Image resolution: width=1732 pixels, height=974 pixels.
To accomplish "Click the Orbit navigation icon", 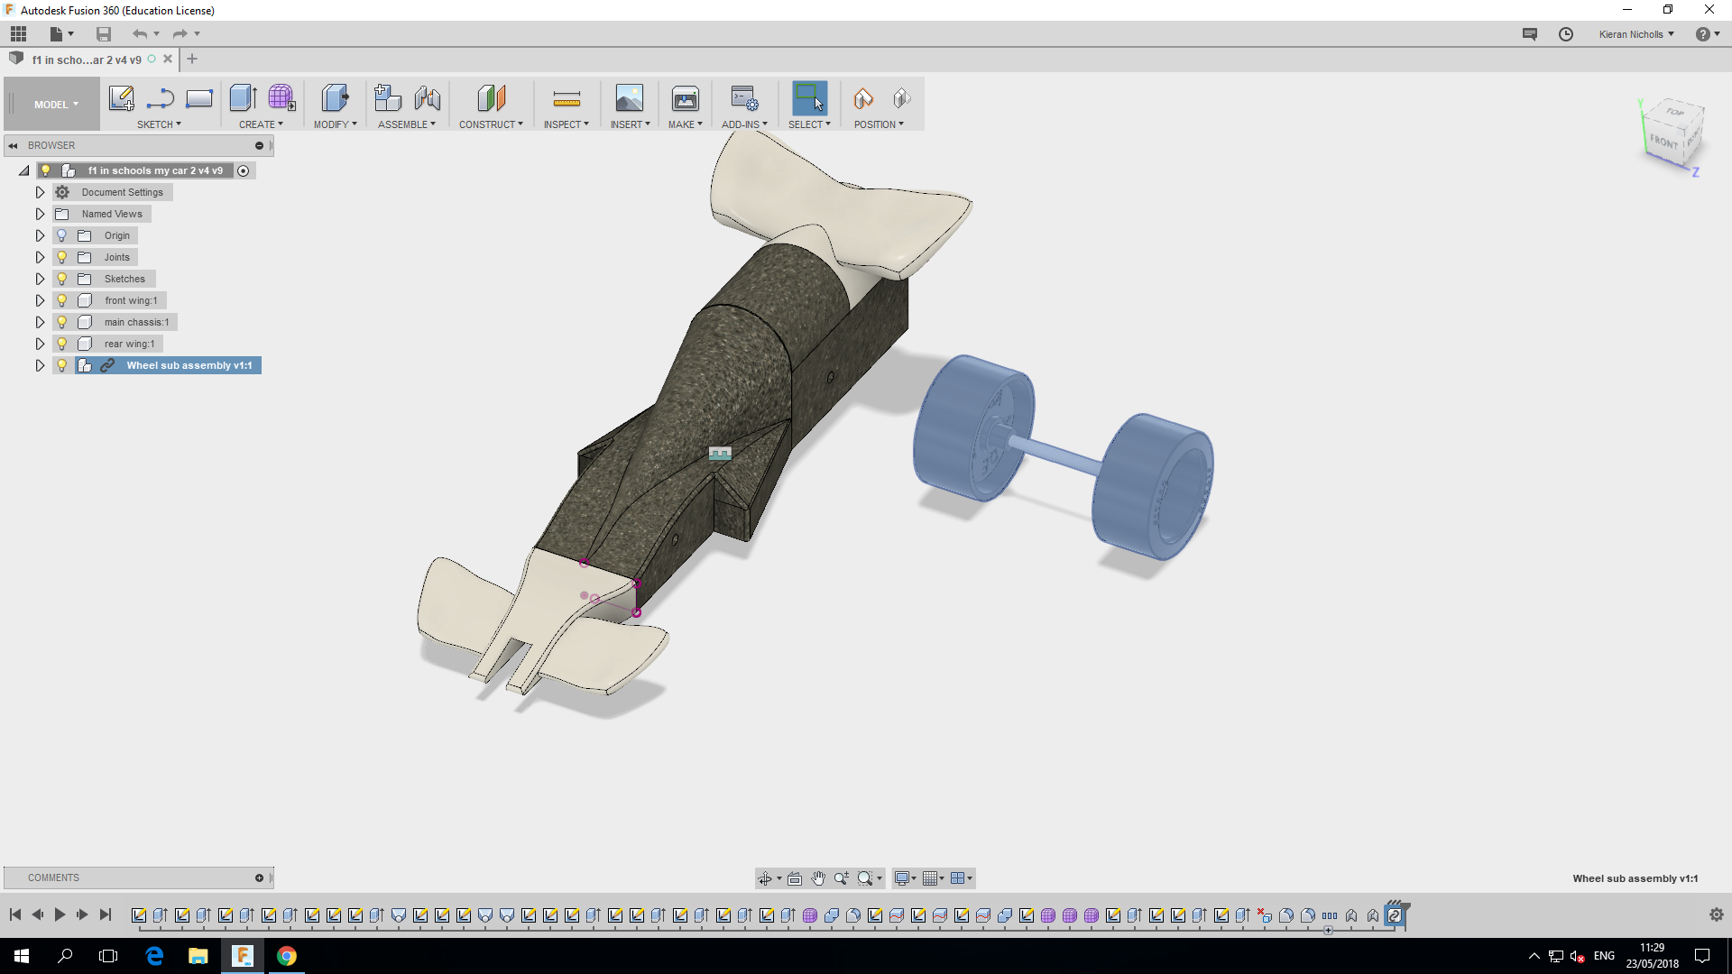I will click(765, 878).
